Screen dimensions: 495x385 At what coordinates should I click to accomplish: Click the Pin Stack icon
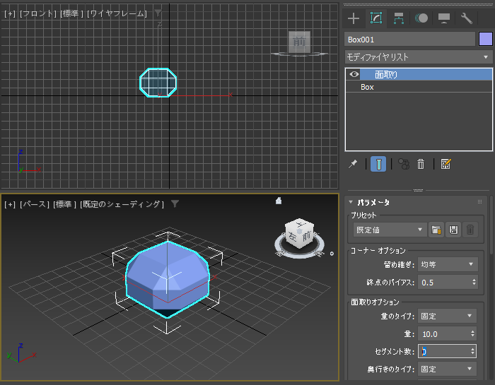click(x=353, y=164)
